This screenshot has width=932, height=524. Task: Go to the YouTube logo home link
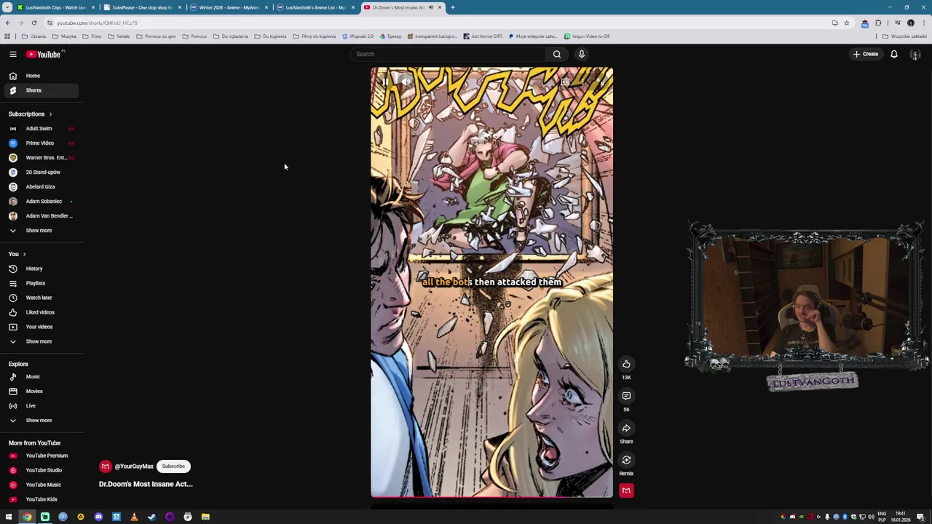(44, 54)
